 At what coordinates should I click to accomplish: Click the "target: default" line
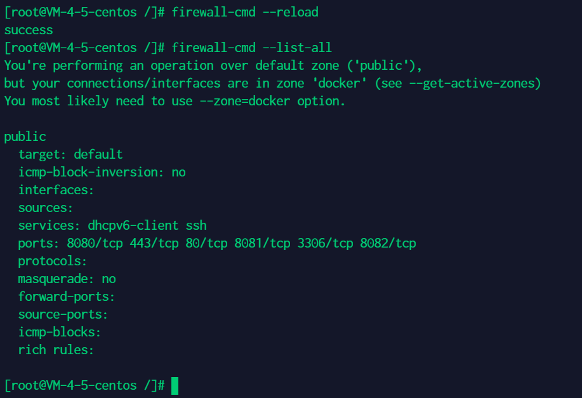click(70, 154)
